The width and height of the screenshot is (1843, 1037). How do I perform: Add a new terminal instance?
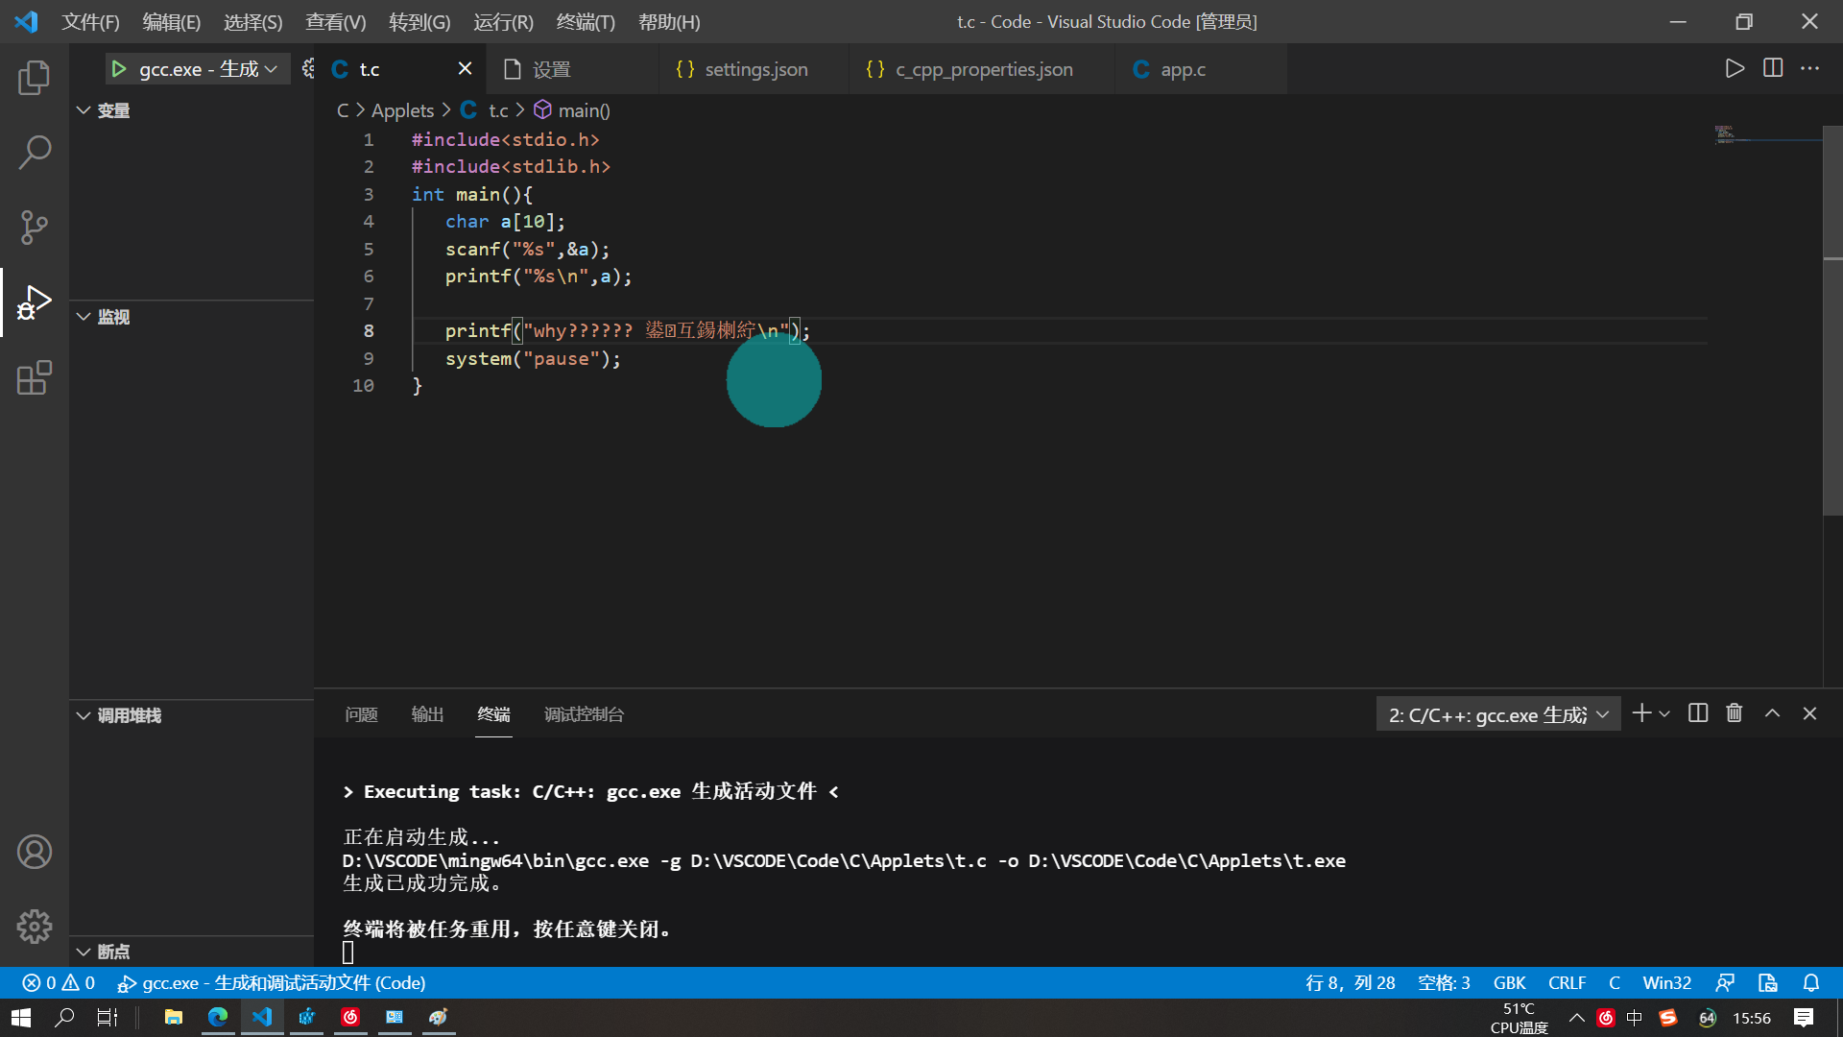tap(1640, 713)
